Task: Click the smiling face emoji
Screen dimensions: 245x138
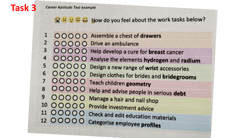Action: [x=78, y=20]
